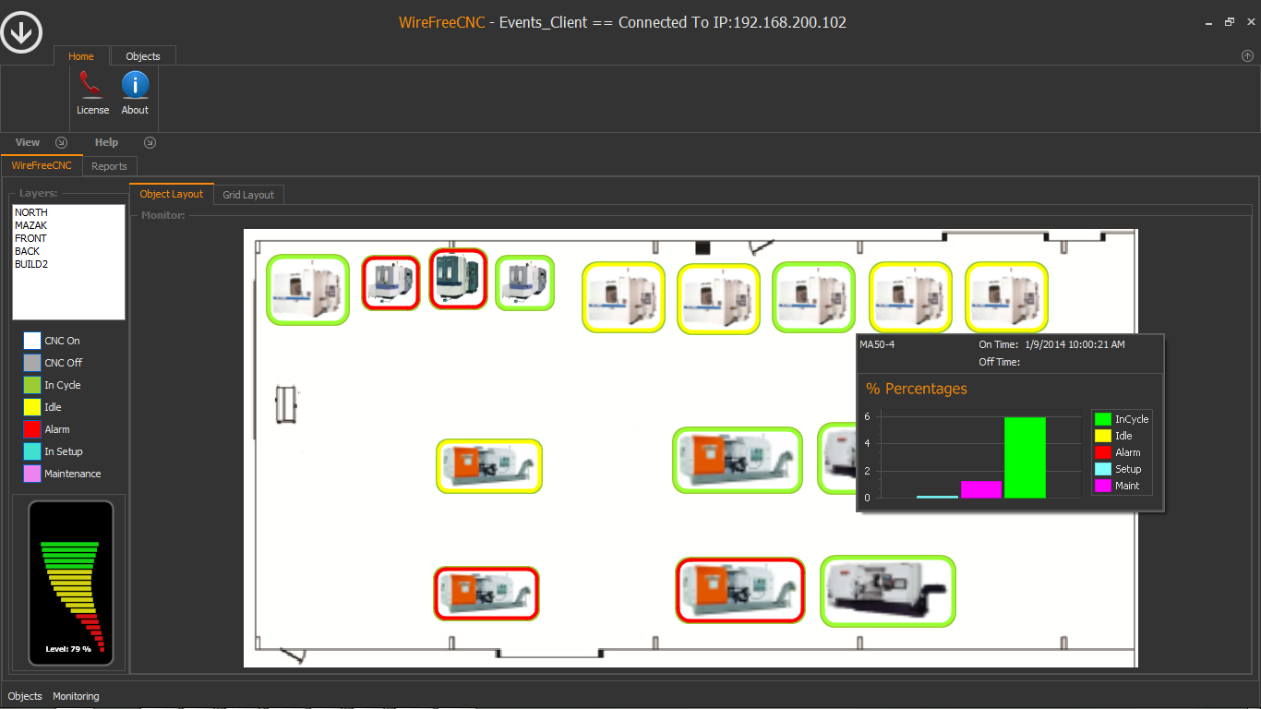
Task: Open the round application menu button
Action: point(21,32)
